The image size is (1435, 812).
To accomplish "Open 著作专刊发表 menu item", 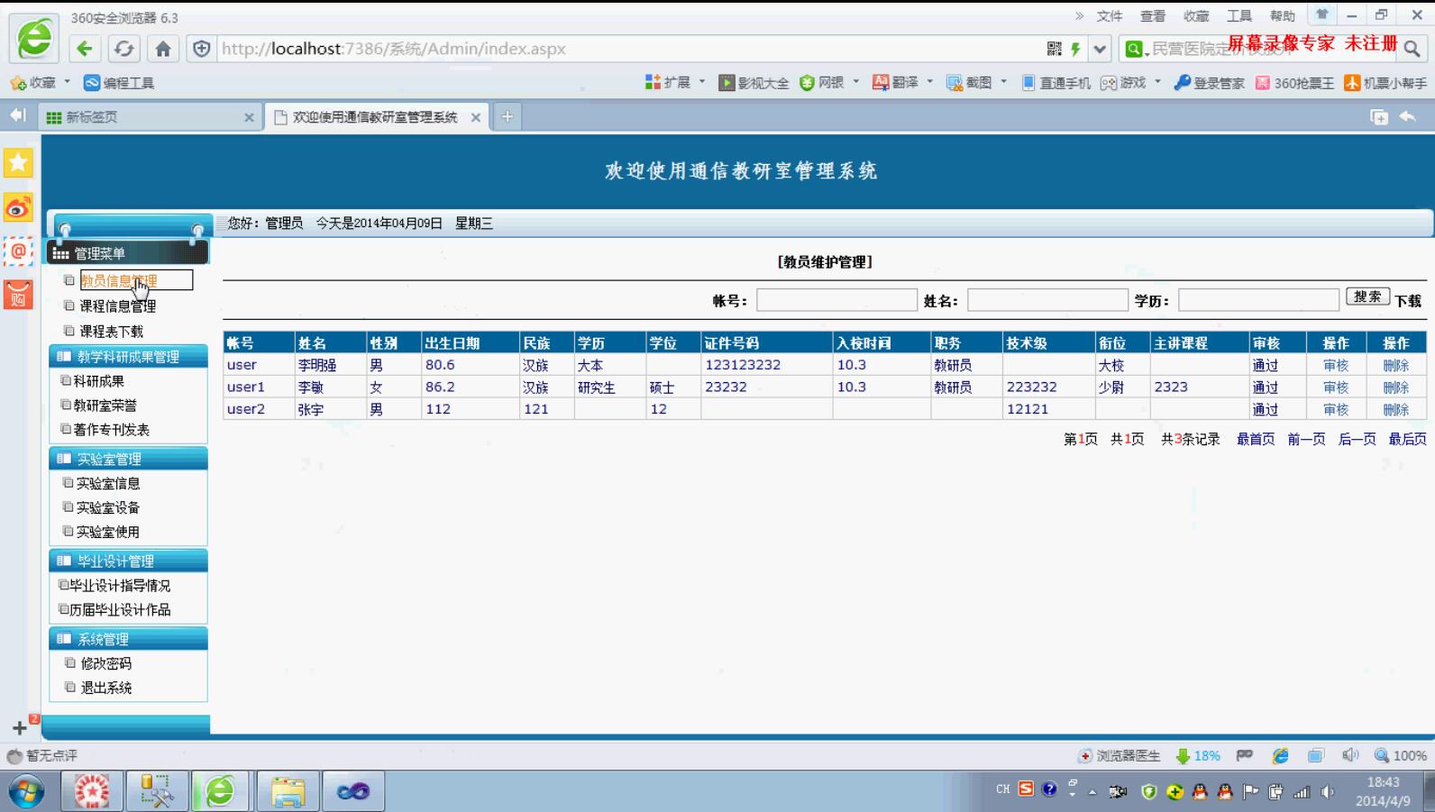I will (x=111, y=430).
